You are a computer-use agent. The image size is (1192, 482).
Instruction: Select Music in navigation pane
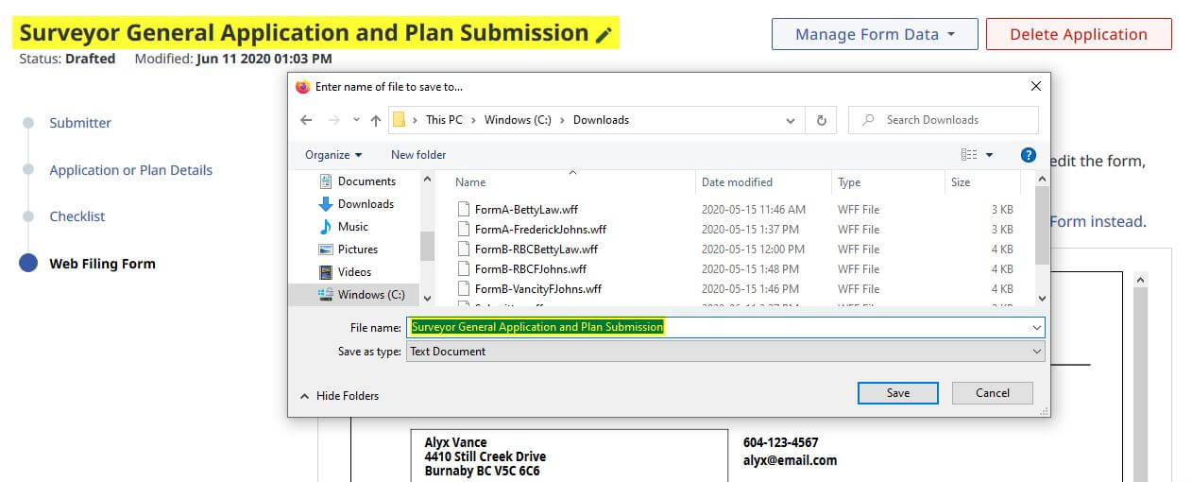(352, 227)
